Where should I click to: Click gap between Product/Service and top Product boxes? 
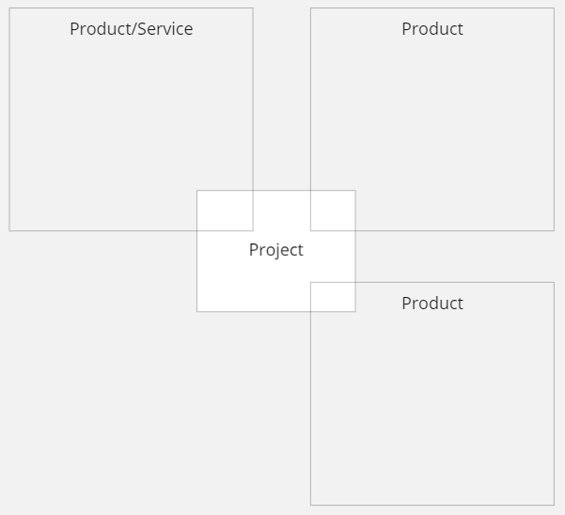pos(281,94)
